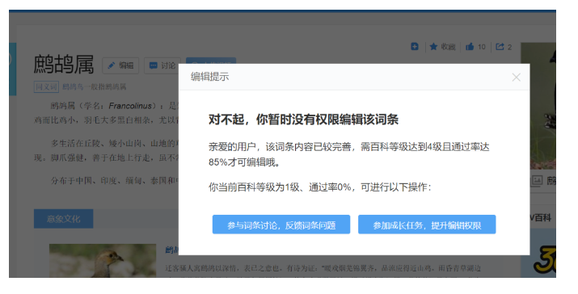Click the V百科 label on the right
578x294 pixels.
(540, 218)
